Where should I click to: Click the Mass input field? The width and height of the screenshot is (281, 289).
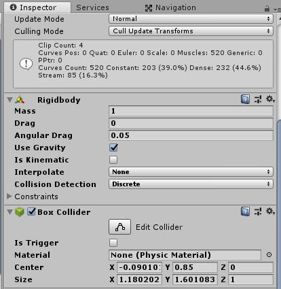pyautogui.click(x=191, y=111)
